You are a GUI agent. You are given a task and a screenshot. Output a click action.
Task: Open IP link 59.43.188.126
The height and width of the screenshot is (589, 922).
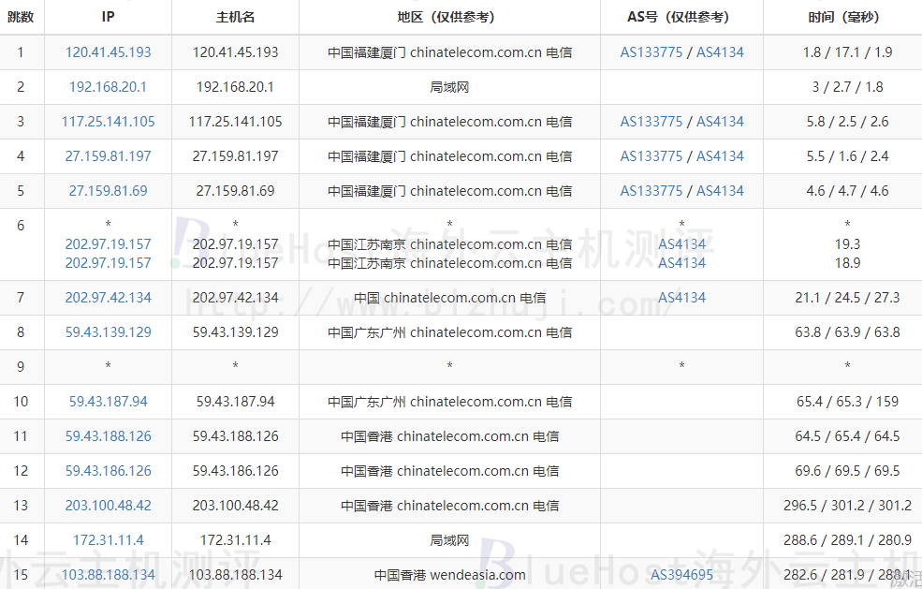(109, 436)
